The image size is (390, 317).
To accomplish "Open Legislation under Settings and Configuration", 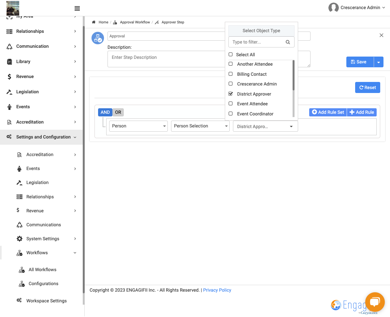I will [x=37, y=183].
